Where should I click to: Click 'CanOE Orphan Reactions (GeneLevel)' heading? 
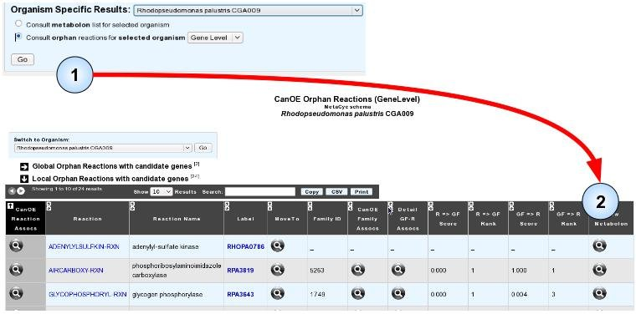point(347,99)
